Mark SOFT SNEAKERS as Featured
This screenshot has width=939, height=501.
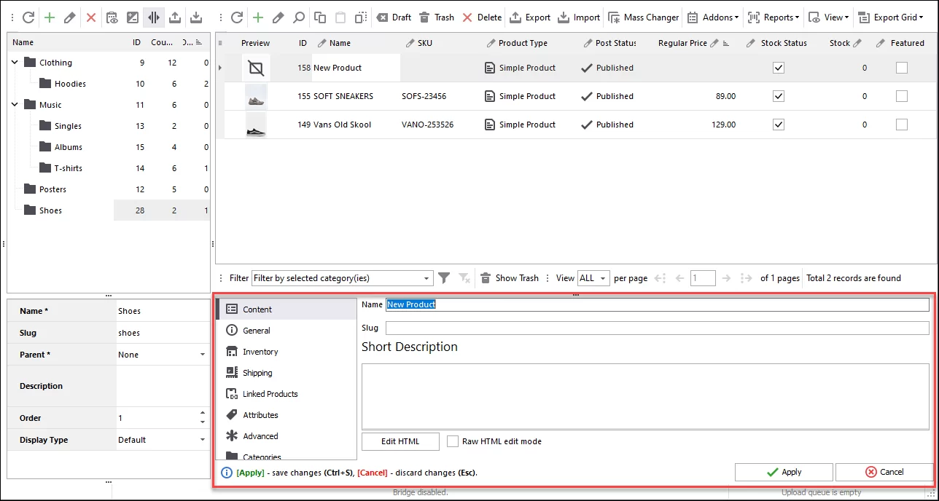(x=901, y=95)
